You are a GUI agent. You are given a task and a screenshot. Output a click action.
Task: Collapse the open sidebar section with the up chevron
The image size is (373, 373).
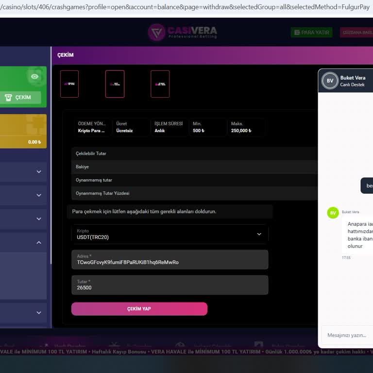[39, 242]
